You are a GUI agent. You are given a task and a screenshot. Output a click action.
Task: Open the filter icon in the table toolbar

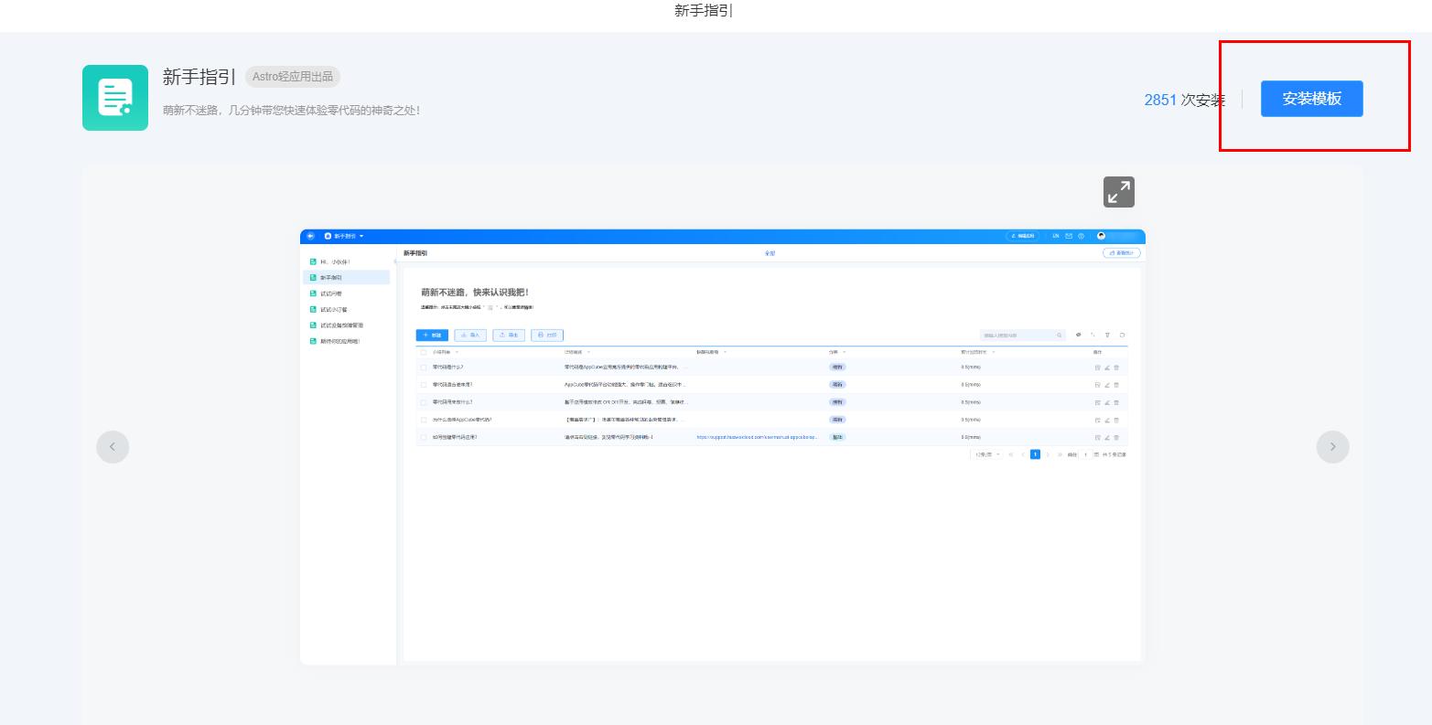point(1107,335)
